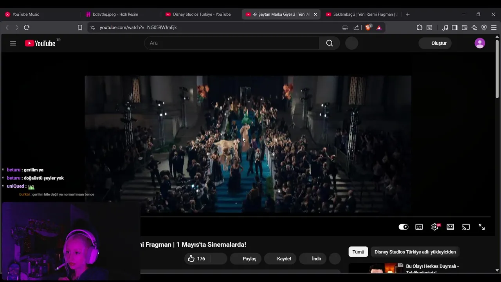The width and height of the screenshot is (501, 282).
Task: Reload the current page
Action: point(27,27)
